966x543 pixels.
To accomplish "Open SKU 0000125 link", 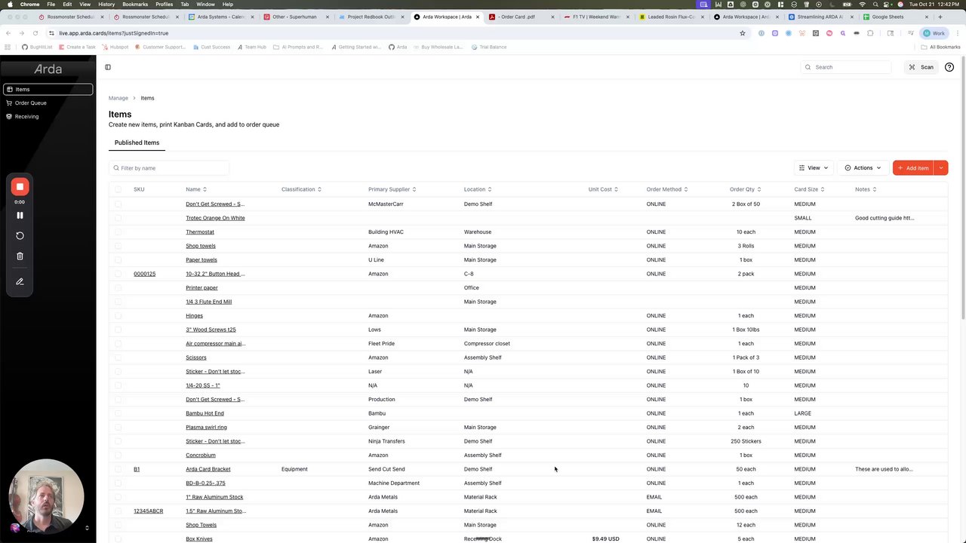I will pyautogui.click(x=144, y=274).
